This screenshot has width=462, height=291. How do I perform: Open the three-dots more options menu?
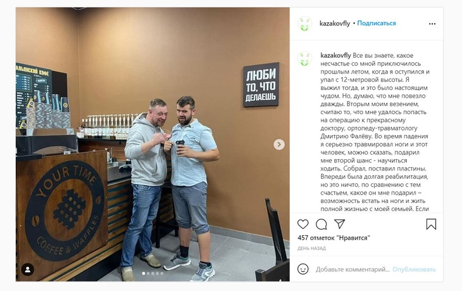432,23
